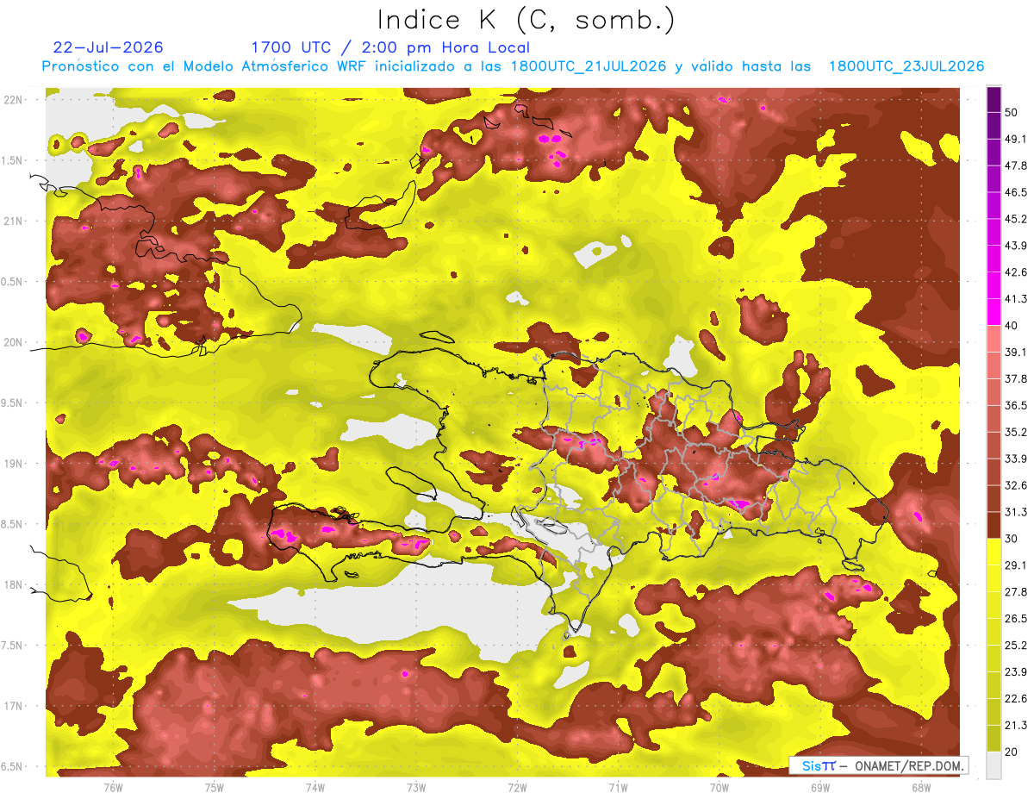1034x799 pixels.
Task: Click the longitude label "70W"
Action: (x=719, y=788)
